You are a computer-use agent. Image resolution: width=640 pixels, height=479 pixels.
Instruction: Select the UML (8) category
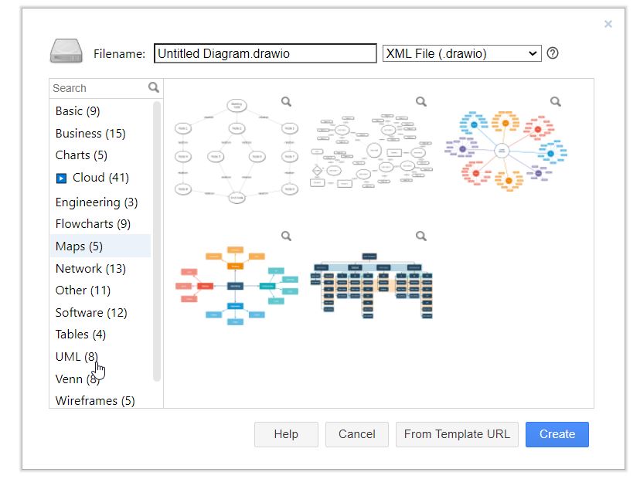[77, 356]
